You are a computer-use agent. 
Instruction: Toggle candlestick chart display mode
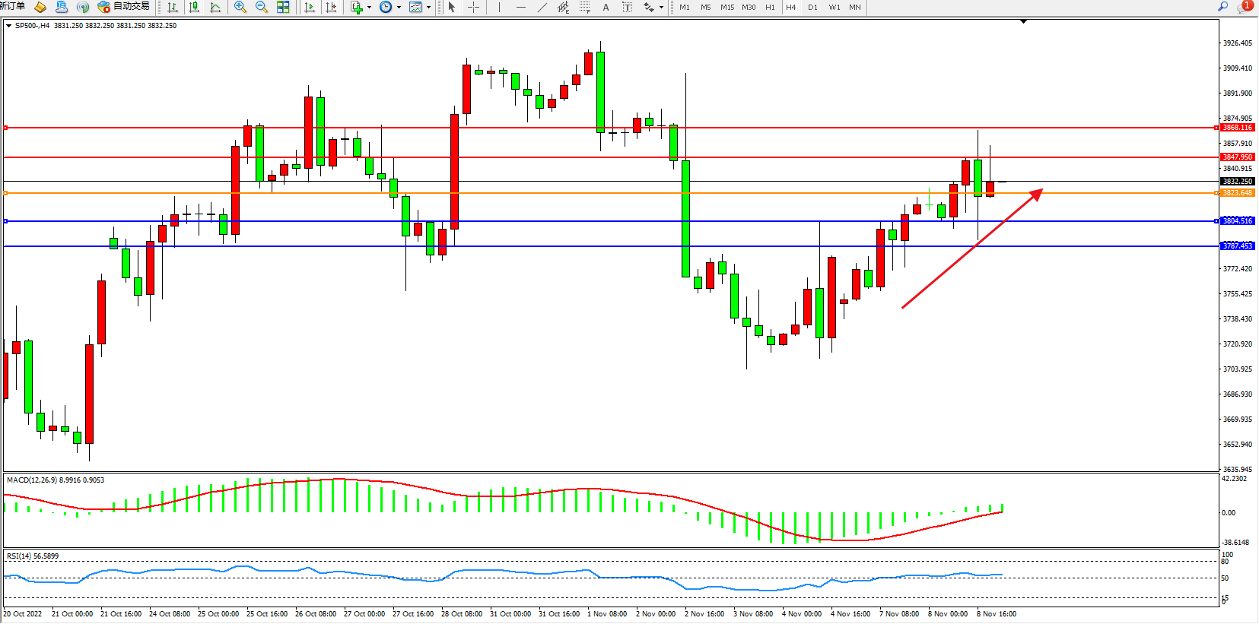(194, 7)
